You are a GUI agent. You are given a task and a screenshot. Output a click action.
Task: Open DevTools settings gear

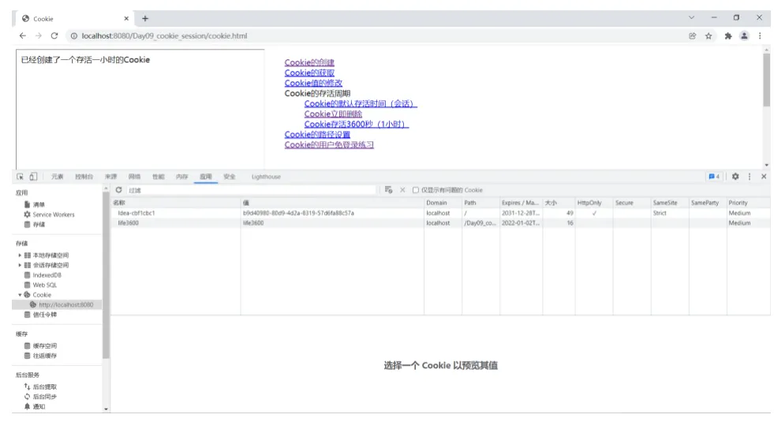click(735, 177)
